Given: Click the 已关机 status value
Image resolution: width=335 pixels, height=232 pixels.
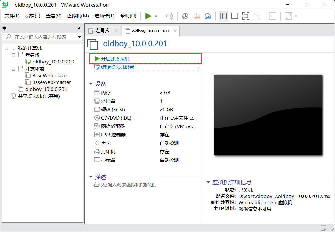Looking at the screenshot, I should [x=245, y=190].
